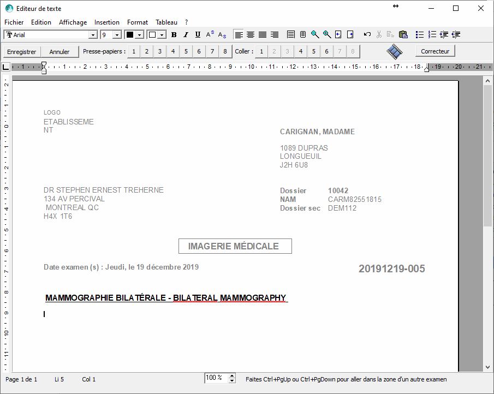This screenshot has width=494, height=394.
Task: Select Presse-papiers slot 4
Action: tap(173, 52)
